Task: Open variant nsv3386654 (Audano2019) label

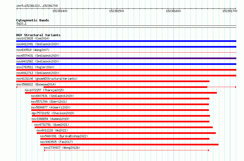Action: (50, 119)
